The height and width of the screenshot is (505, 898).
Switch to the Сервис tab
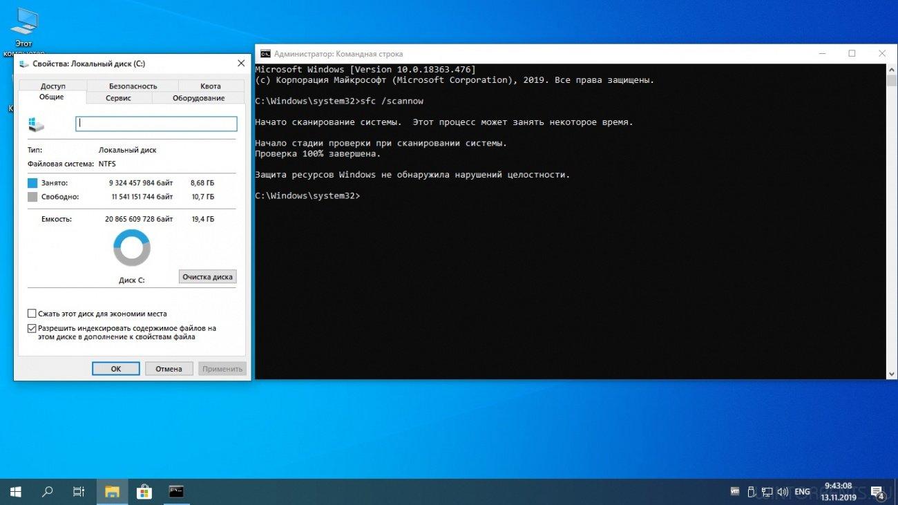pos(119,98)
